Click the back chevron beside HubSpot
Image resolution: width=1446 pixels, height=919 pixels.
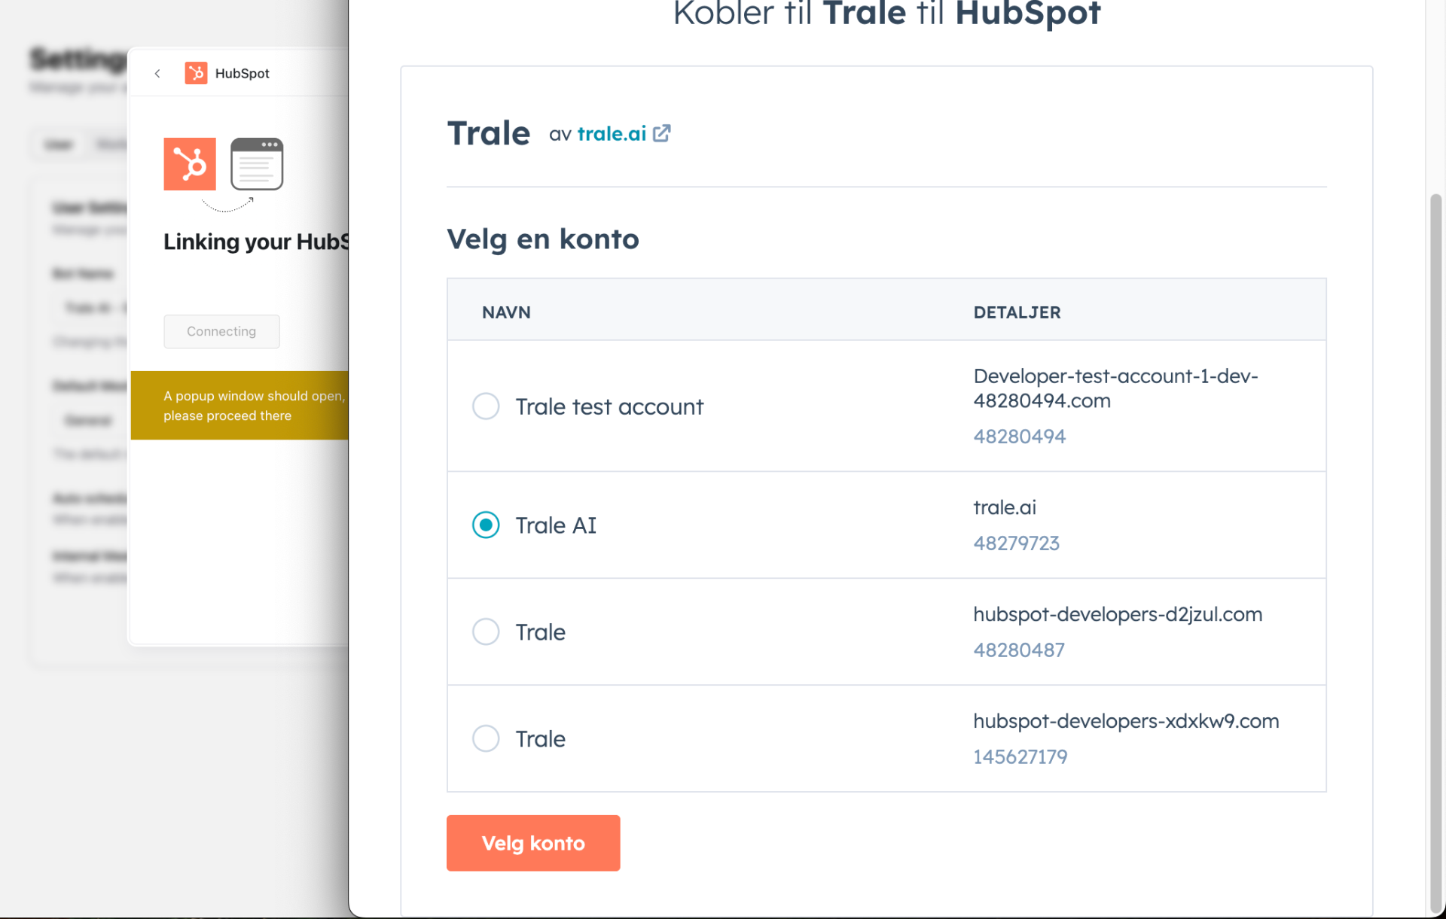[157, 73]
